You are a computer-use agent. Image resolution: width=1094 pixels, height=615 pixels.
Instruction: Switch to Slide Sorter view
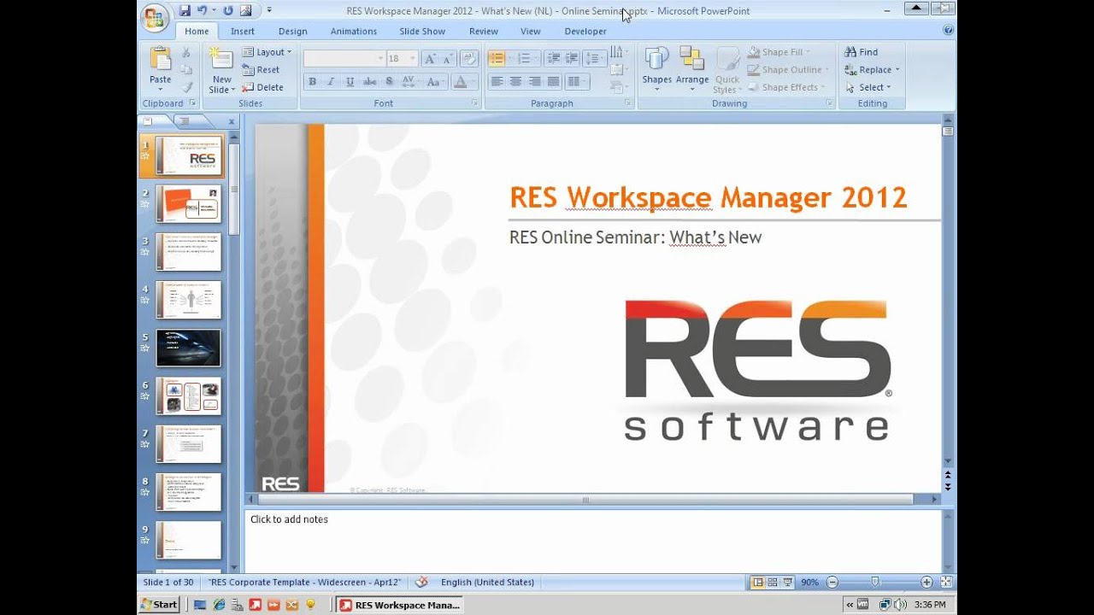(773, 583)
